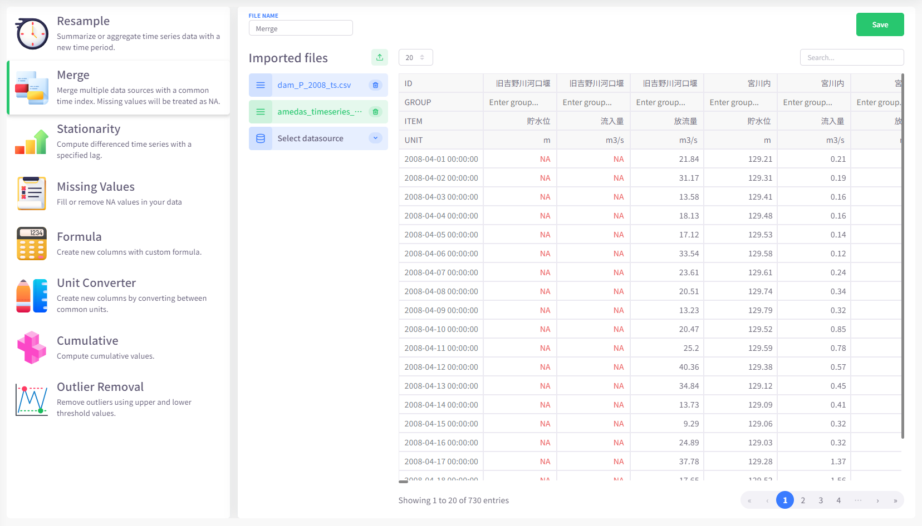Open the Formula tool title
Screen dimensions: 922x526
pos(79,237)
